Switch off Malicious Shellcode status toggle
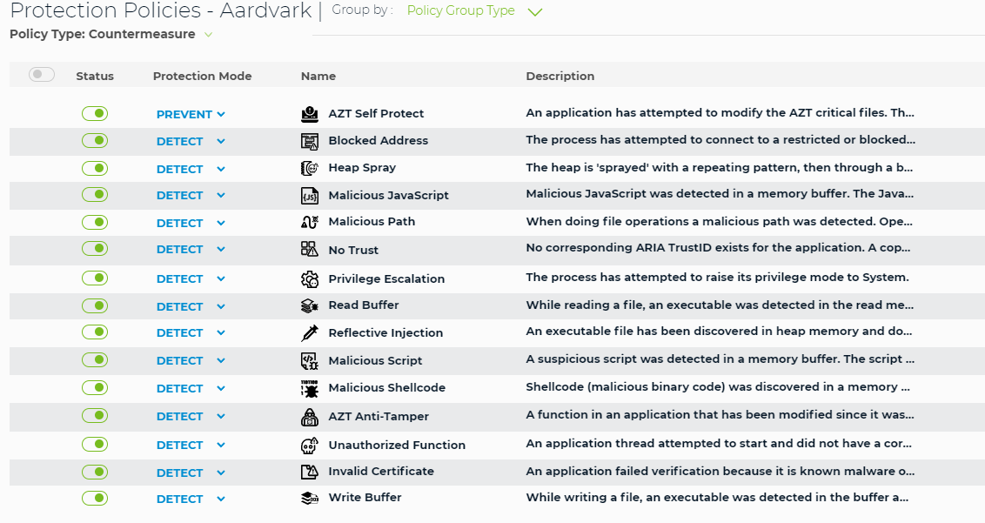985x523 pixels. pos(95,388)
